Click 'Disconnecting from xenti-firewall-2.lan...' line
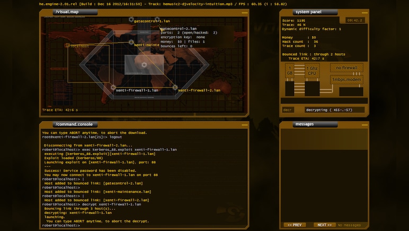 [88, 146]
